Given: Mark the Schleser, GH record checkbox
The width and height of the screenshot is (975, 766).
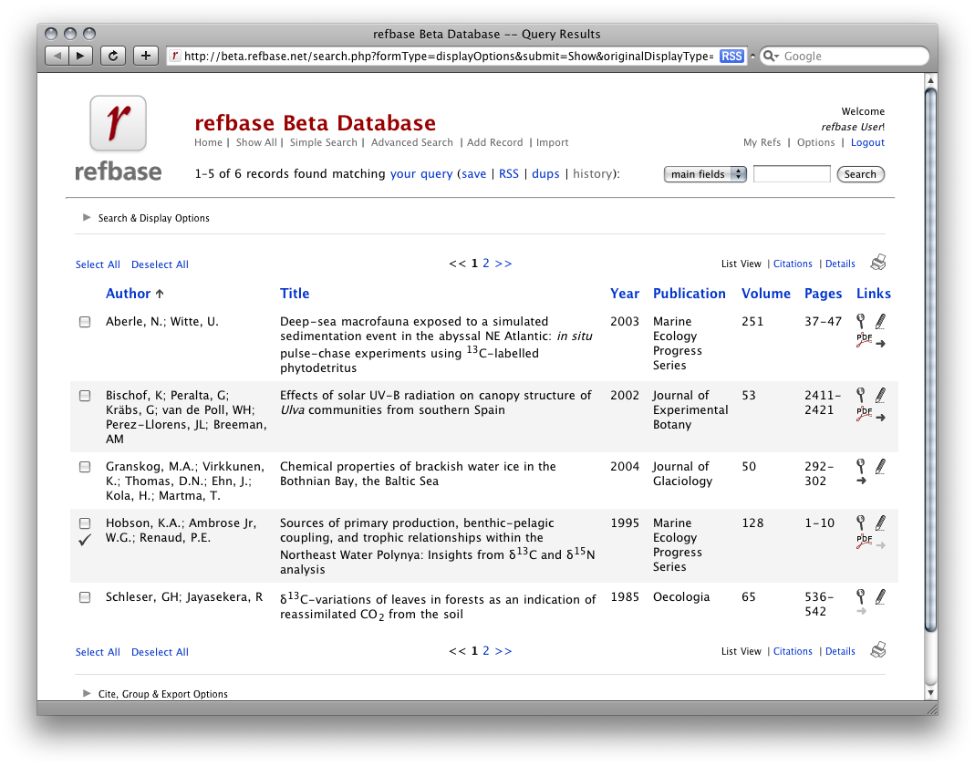Looking at the screenshot, I should point(85,597).
